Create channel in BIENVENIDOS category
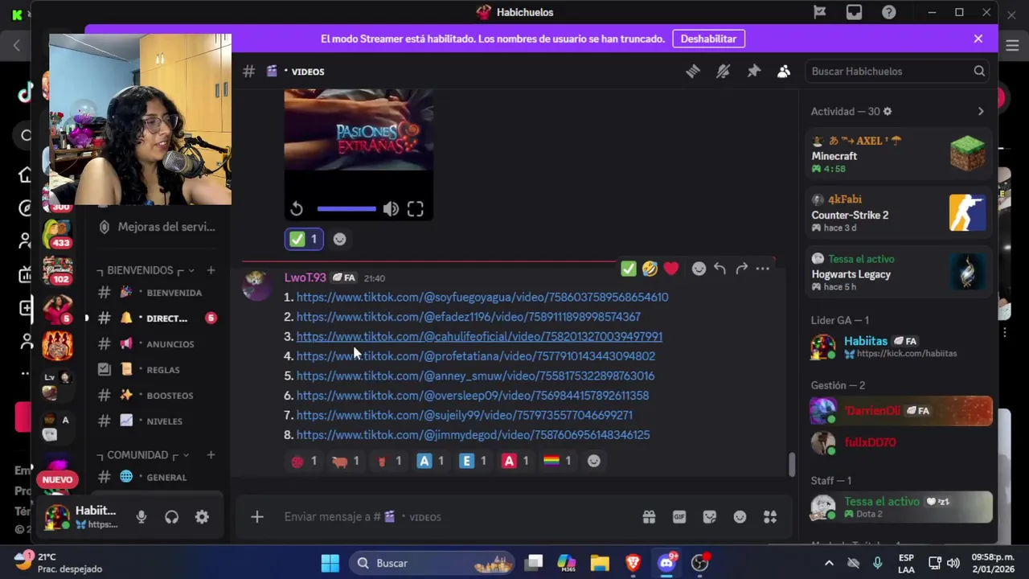Image resolution: width=1029 pixels, height=579 pixels. [211, 270]
